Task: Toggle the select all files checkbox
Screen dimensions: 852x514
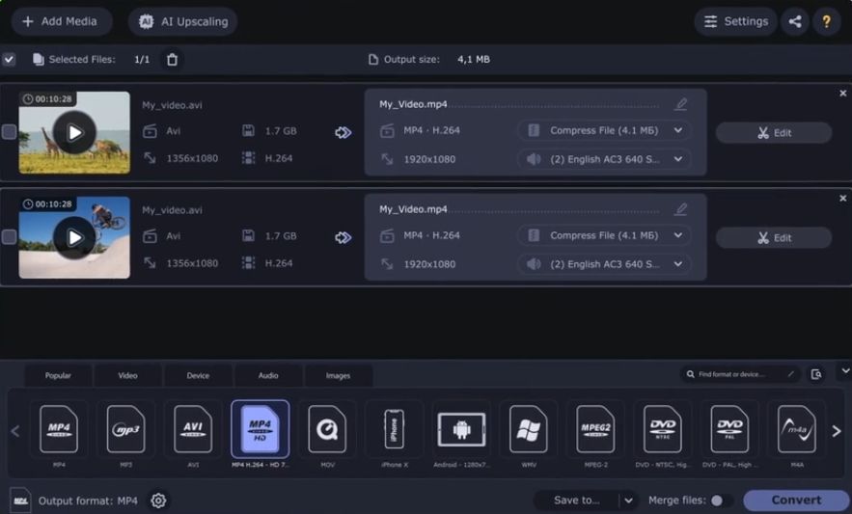Action: (x=9, y=60)
